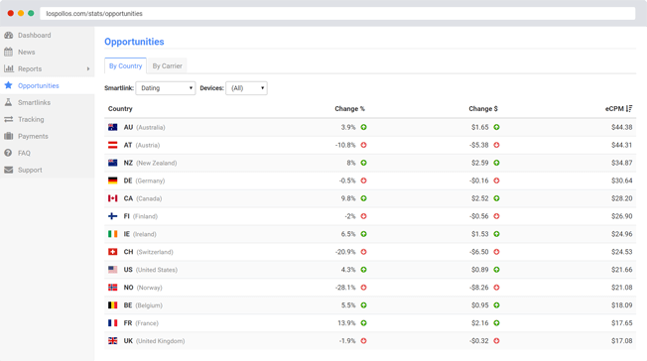The width and height of the screenshot is (647, 361).
Task: Switch to the By Carrier tab
Action: click(x=167, y=65)
